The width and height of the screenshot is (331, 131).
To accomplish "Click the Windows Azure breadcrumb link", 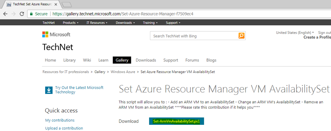I will pyautogui.click(x=123, y=72).
